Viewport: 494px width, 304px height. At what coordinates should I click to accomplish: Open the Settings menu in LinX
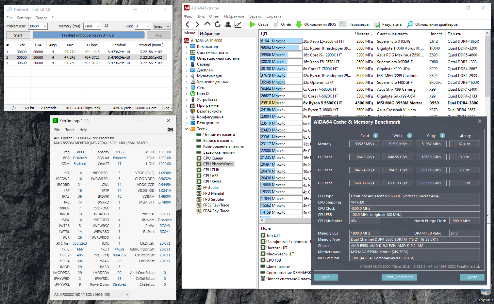[24, 18]
